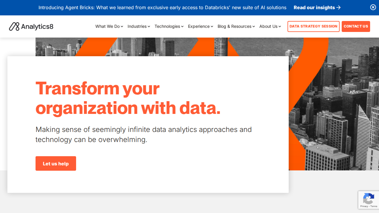
Task: Open the reCAPTCHA Privacy link
Action: [x=364, y=206]
